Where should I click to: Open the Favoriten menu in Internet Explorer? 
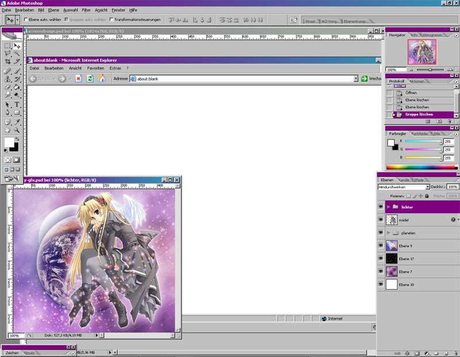(x=95, y=68)
